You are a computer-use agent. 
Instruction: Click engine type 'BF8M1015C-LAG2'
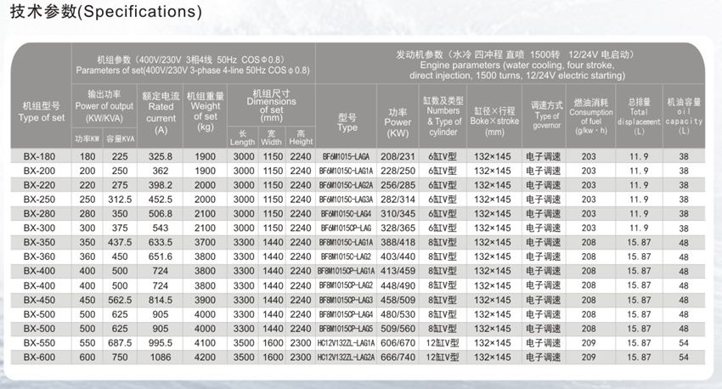tap(346, 257)
